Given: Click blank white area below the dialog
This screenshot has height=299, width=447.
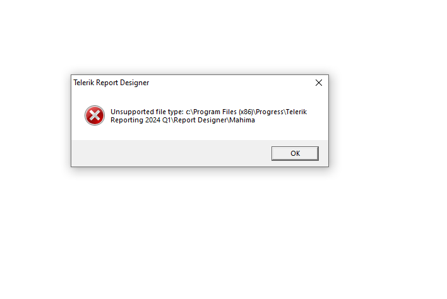Looking at the screenshot, I should click(x=200, y=228).
